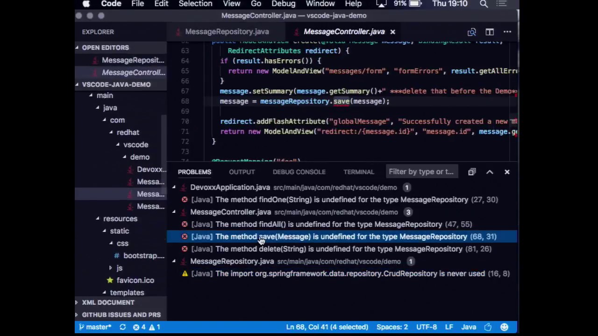Open errors and warnings count in status bar
The width and height of the screenshot is (598, 336).
pyautogui.click(x=147, y=327)
